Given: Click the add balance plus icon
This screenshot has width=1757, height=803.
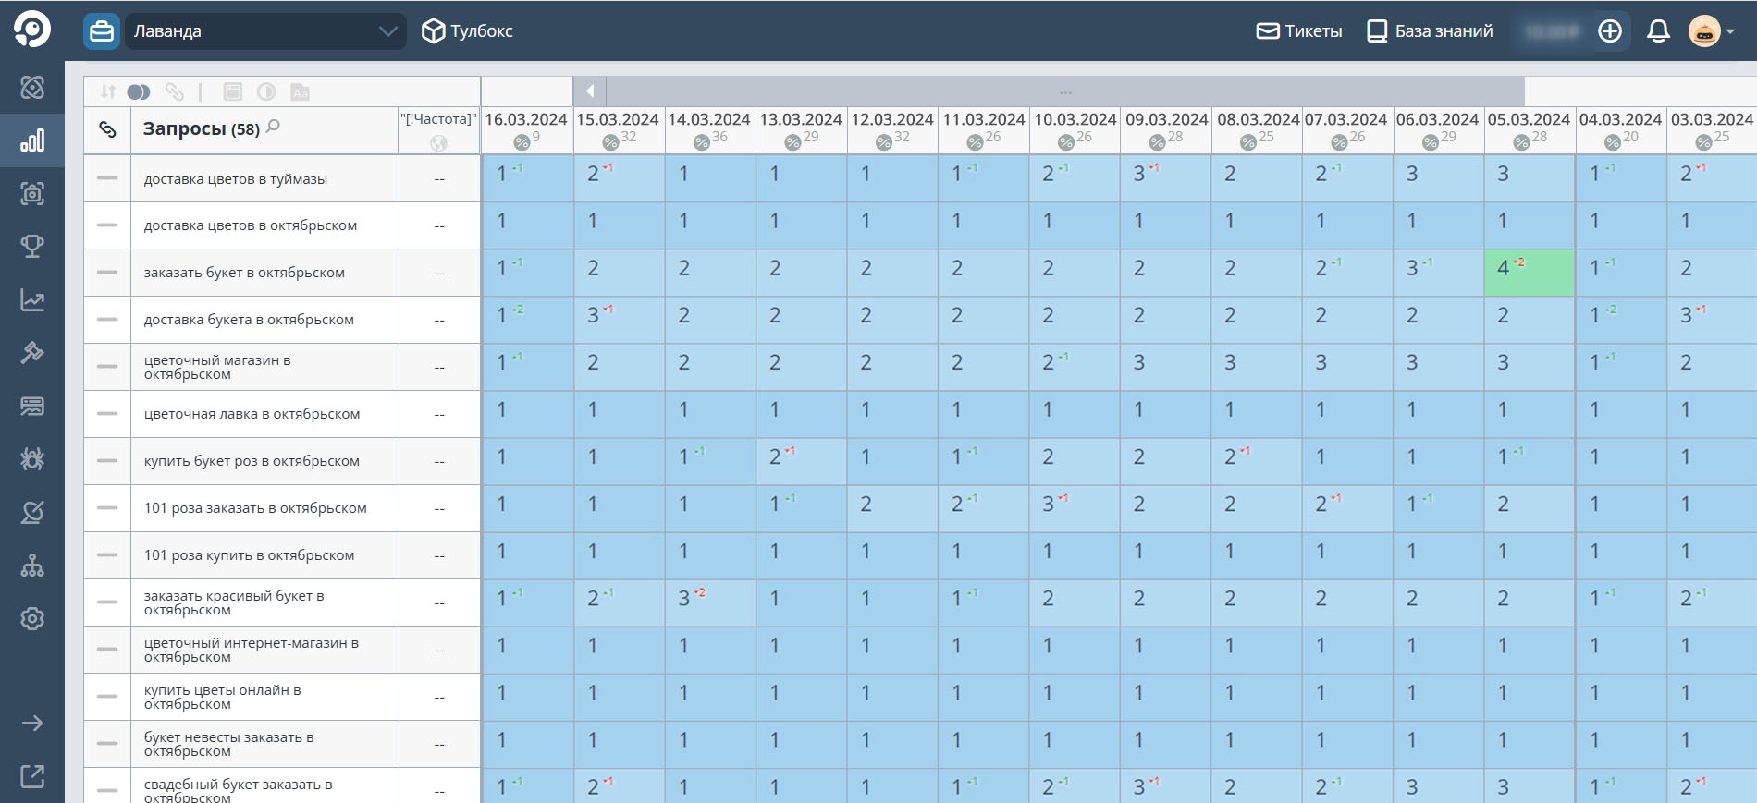Looking at the screenshot, I should point(1610,31).
